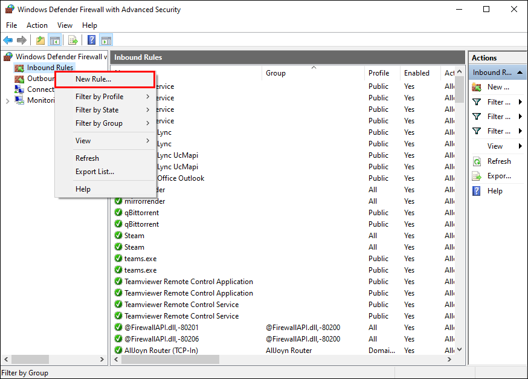The width and height of the screenshot is (528, 379).
Task: Open View submenu in context menu
Action: (105, 141)
